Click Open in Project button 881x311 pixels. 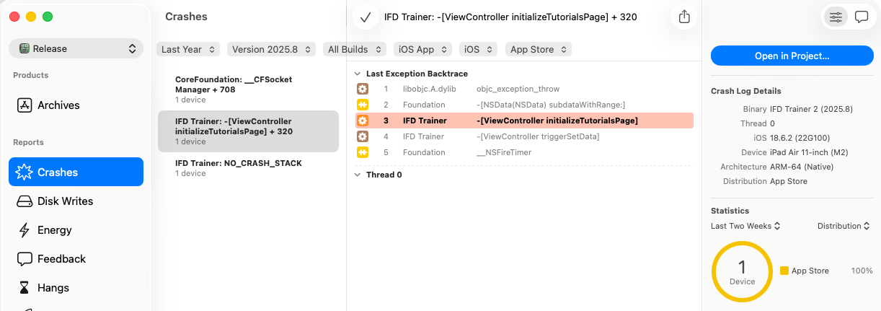click(x=792, y=56)
